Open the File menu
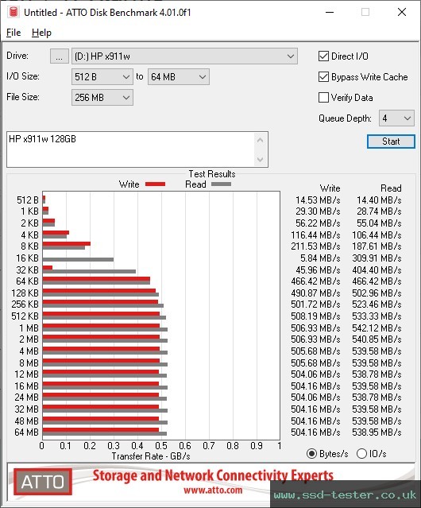 click(x=14, y=33)
